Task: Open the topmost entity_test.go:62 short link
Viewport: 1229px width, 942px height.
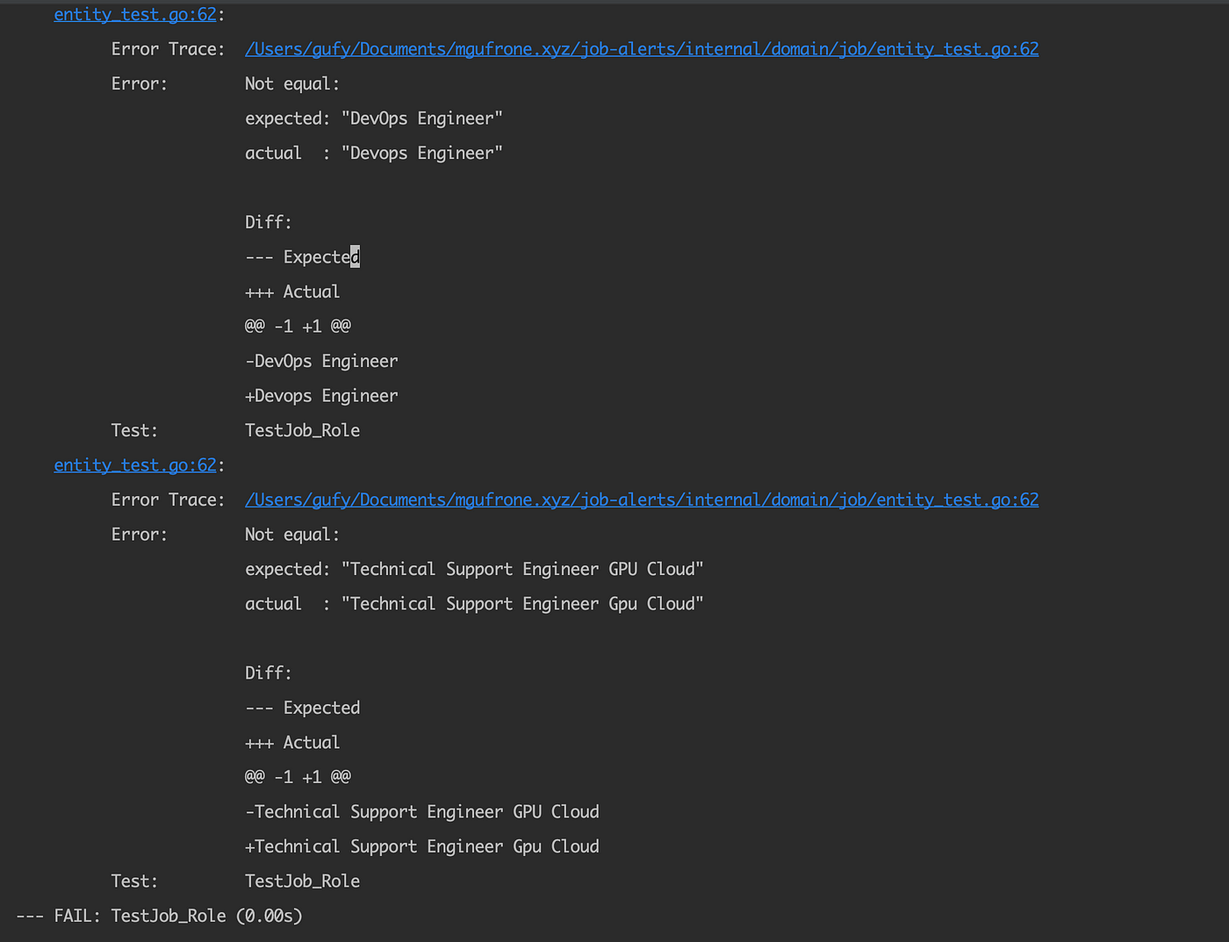Action: (x=135, y=14)
